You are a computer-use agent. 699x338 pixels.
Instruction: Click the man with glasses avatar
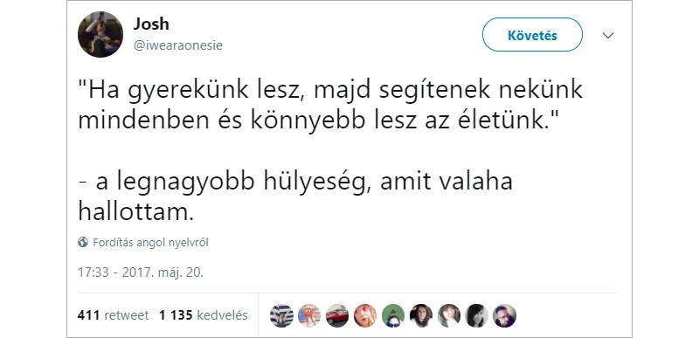click(x=505, y=316)
